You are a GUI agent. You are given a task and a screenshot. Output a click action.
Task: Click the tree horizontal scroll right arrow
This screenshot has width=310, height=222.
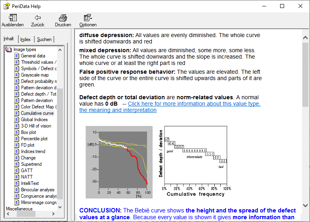(53, 214)
